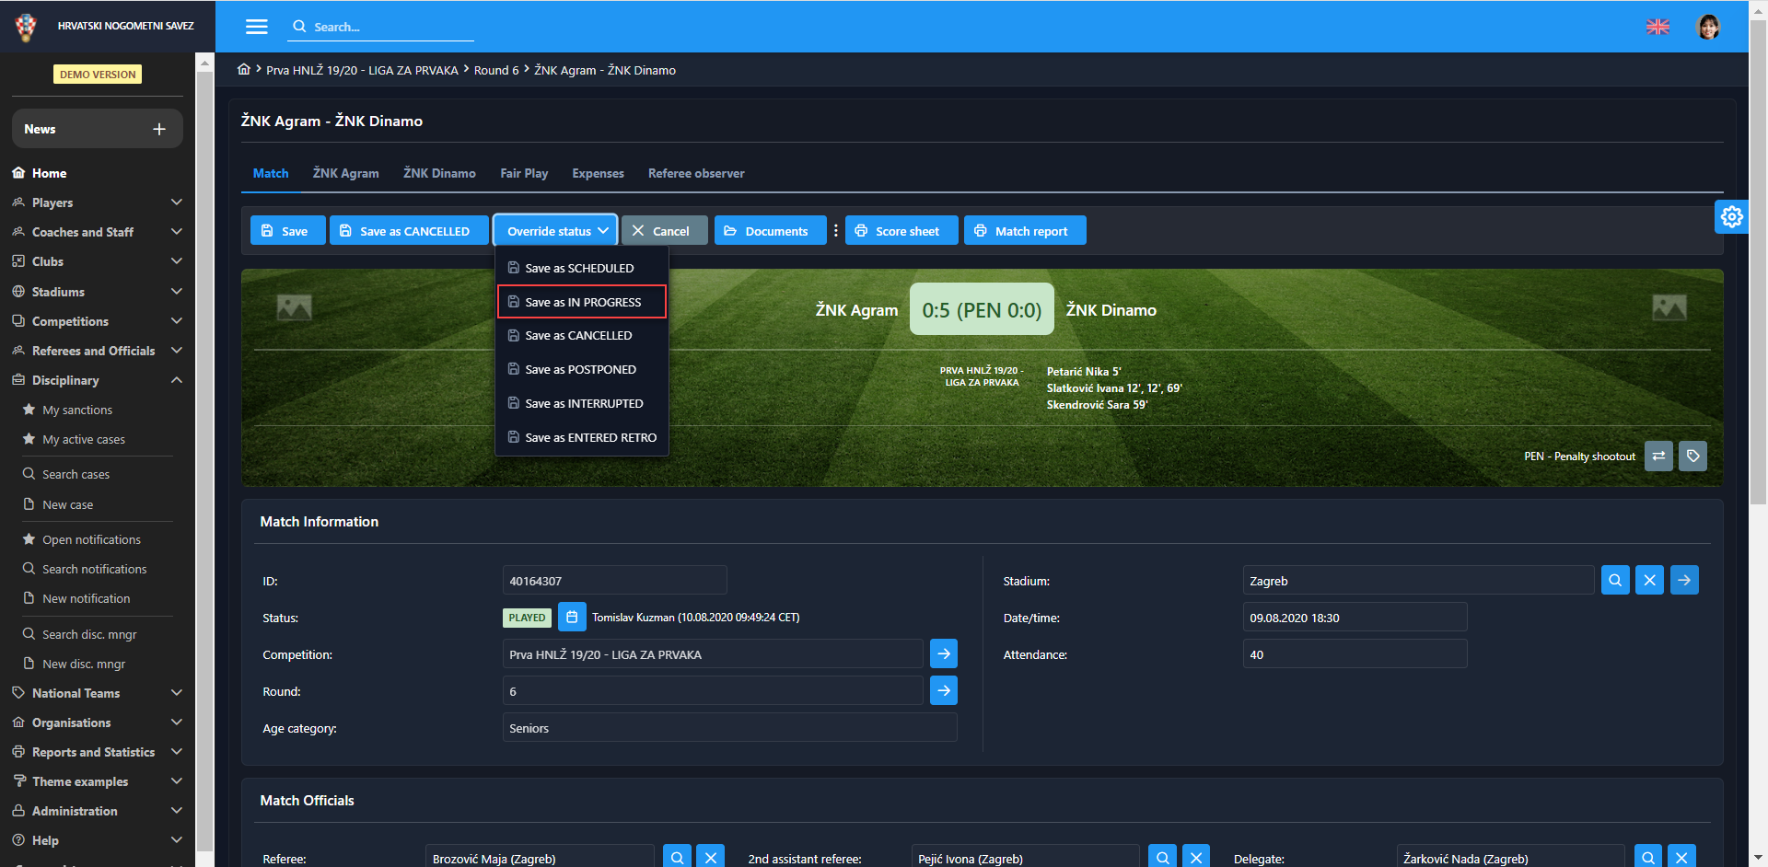The height and width of the screenshot is (867, 1768).
Task: Click the swap teams arrows icon
Action: pos(1658,457)
